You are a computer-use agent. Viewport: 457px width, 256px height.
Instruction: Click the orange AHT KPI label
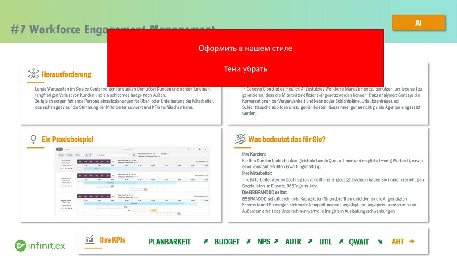(398, 242)
